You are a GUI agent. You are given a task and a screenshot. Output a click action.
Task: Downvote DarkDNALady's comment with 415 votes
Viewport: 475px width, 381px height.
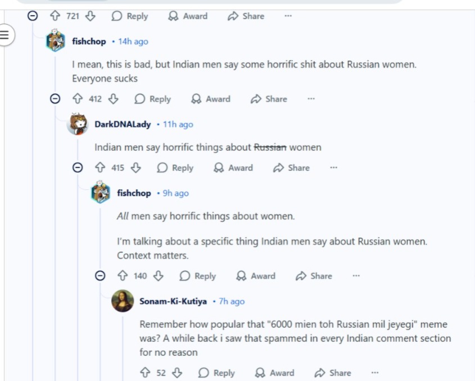click(x=135, y=167)
